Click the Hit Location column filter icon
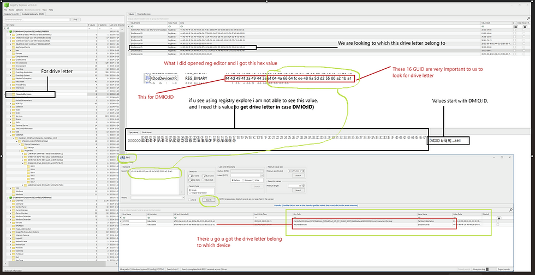 148,218
